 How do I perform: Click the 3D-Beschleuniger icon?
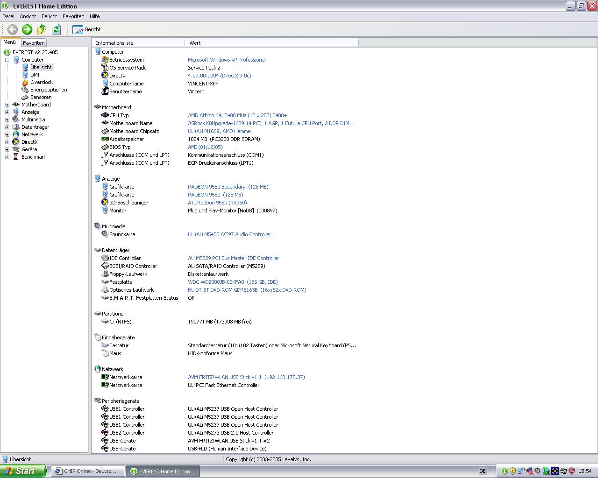pos(105,203)
